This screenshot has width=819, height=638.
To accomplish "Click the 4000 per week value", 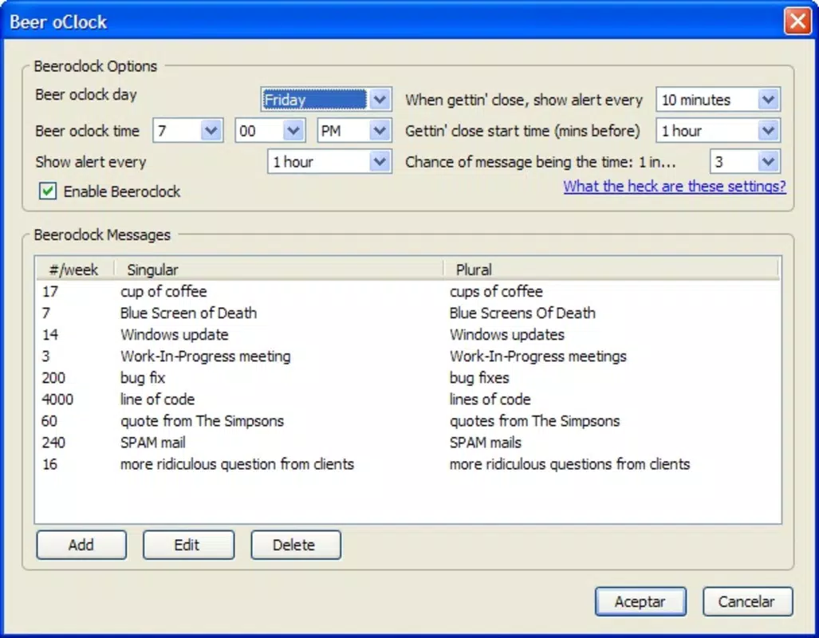I will coord(57,400).
